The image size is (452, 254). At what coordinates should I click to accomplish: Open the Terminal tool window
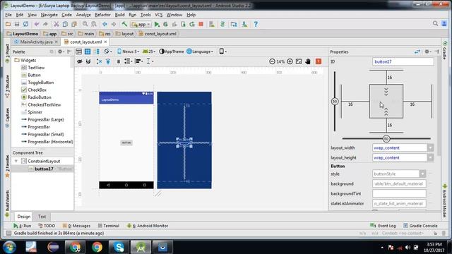109,226
